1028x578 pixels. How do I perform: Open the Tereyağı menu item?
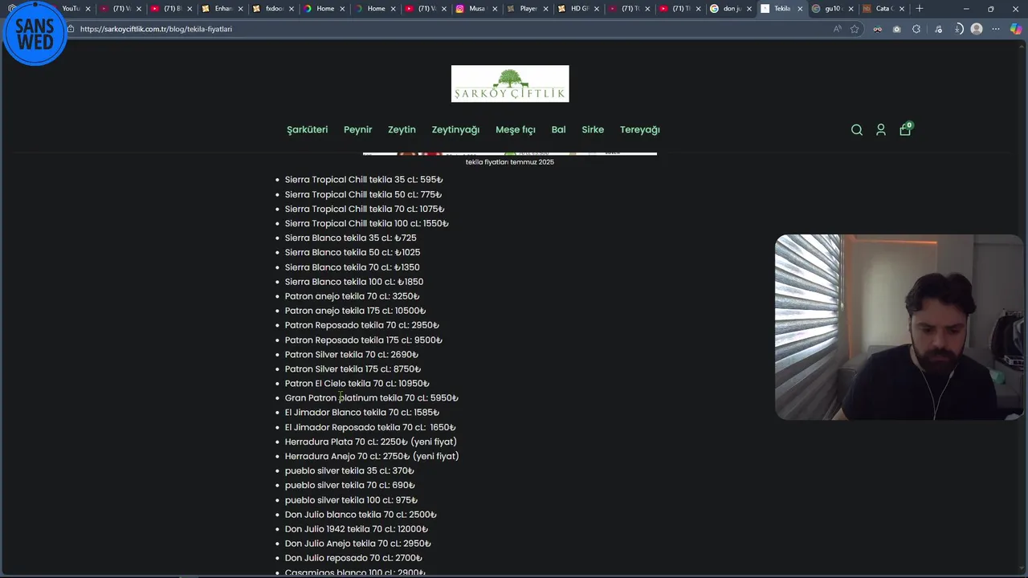pyautogui.click(x=640, y=129)
